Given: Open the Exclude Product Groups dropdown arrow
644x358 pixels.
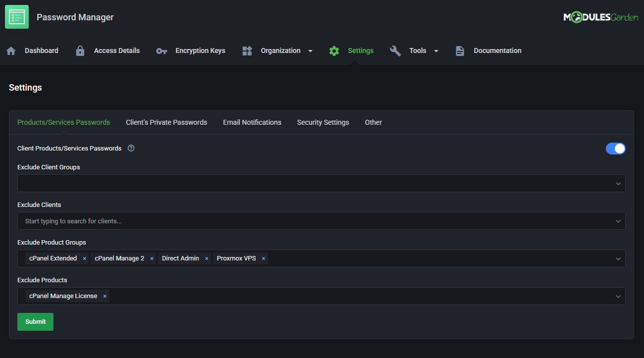Looking at the screenshot, I should pos(618,259).
